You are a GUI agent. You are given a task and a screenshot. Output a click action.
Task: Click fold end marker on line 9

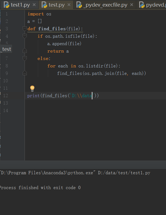pos(25,73)
